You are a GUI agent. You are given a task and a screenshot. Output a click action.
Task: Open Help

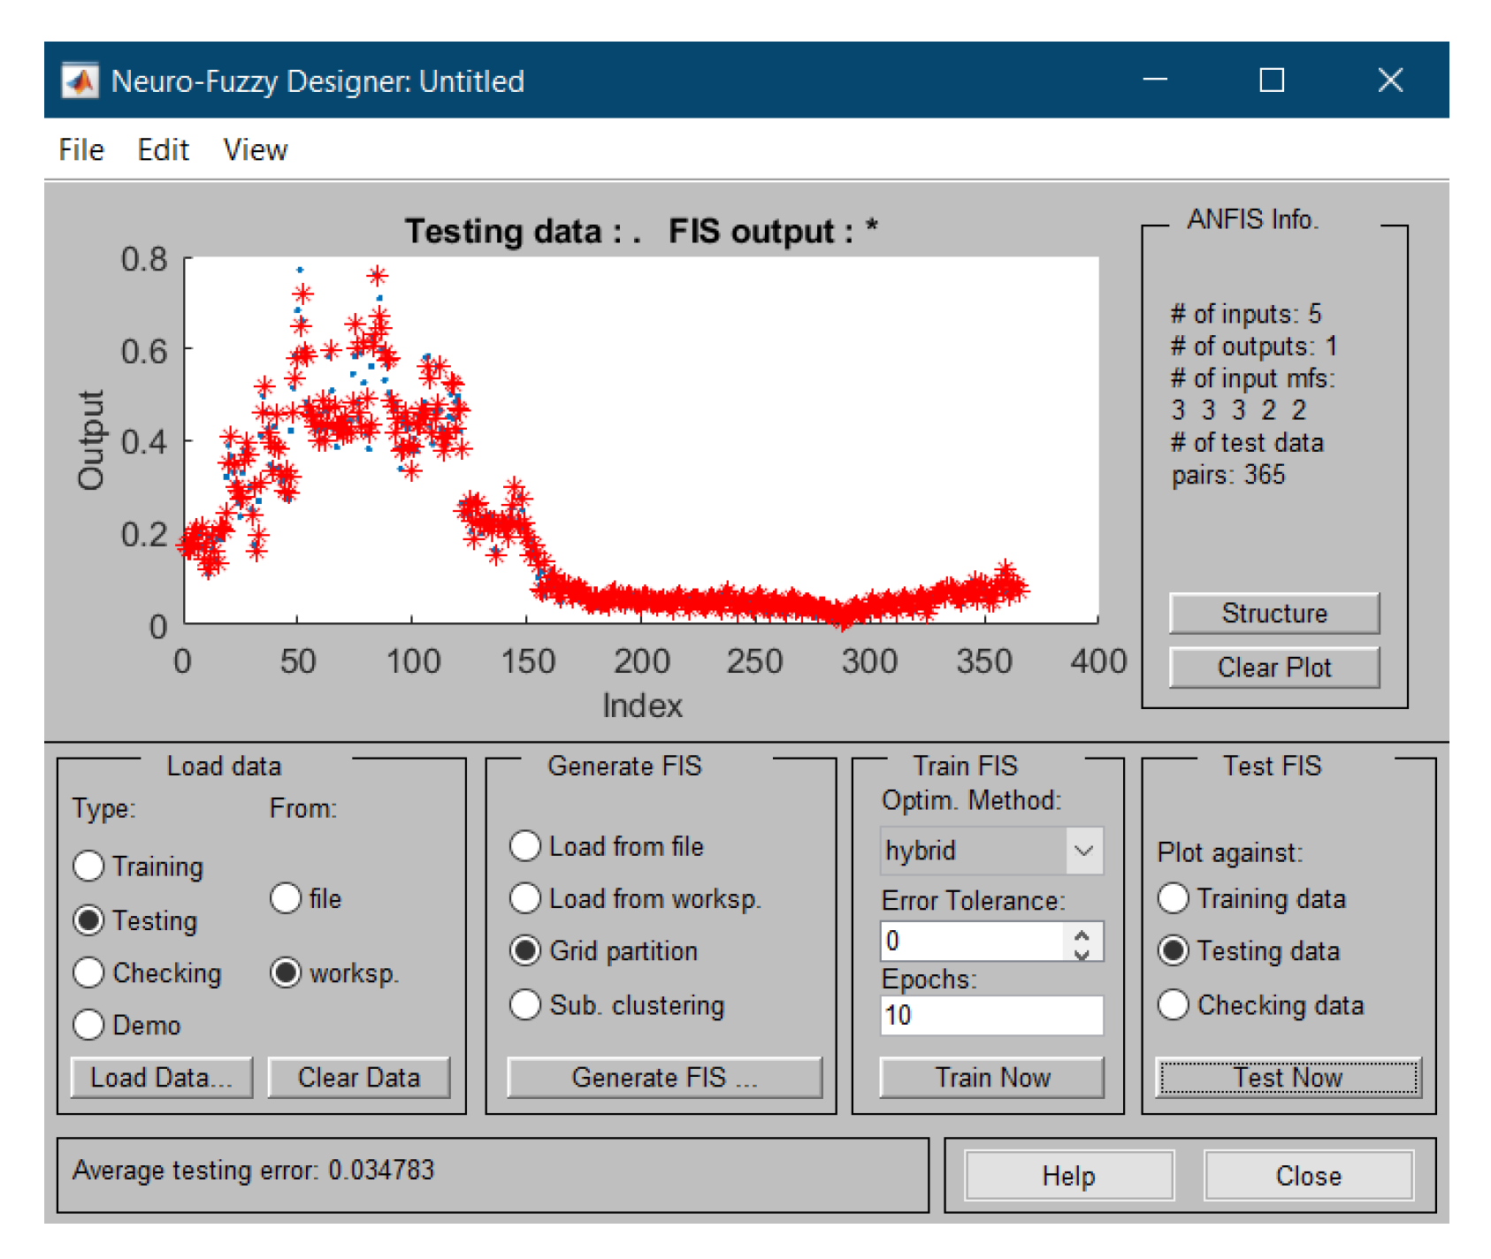click(x=1069, y=1175)
